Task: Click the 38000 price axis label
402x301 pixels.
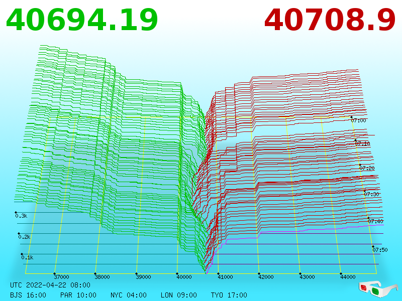Action: [102, 277]
